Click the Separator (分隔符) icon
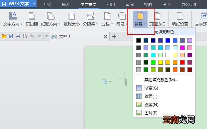The height and width of the screenshot is (129, 207). coord(90,16)
